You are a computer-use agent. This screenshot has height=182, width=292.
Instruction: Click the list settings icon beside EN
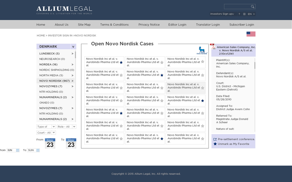click(244, 14)
